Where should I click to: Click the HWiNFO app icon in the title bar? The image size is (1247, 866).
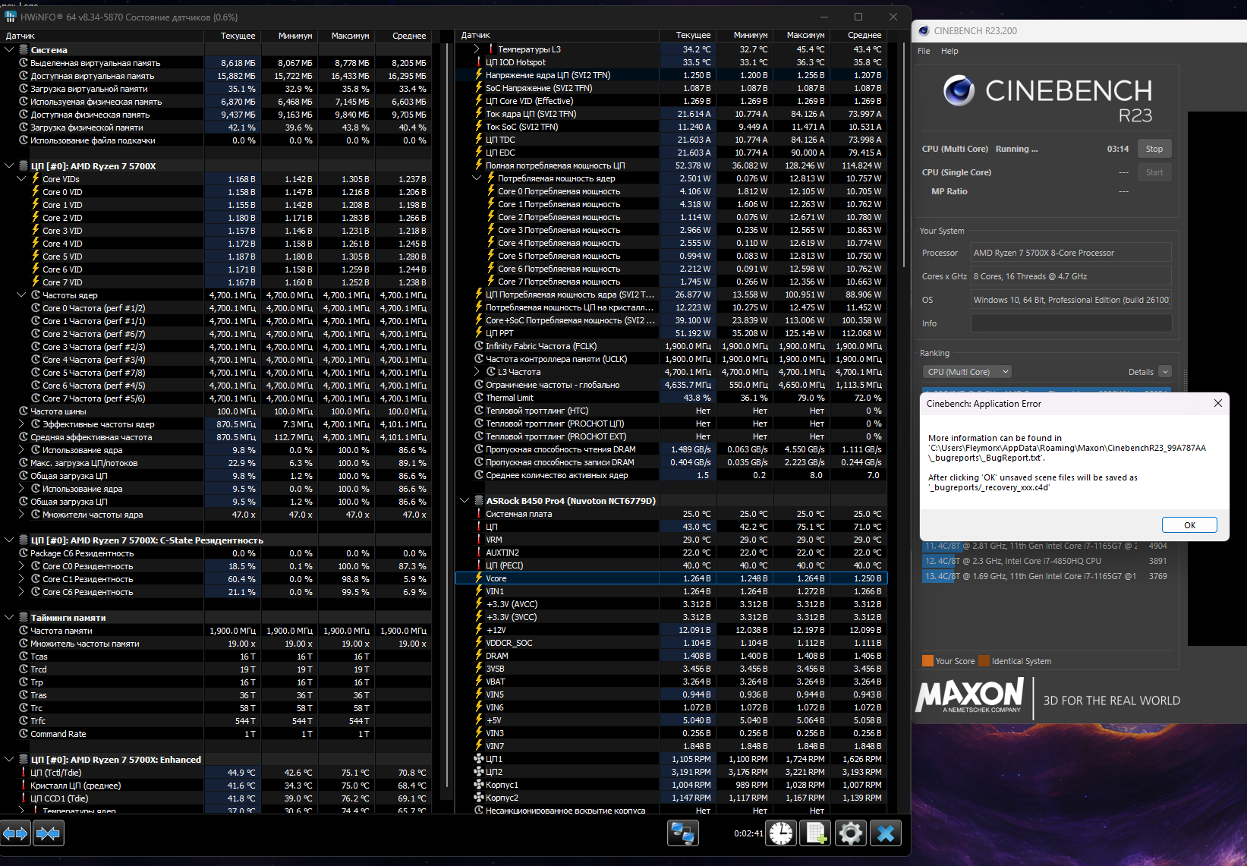11,17
